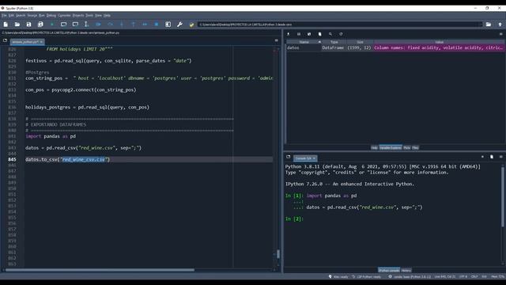Open the Tools menu

tap(89, 15)
